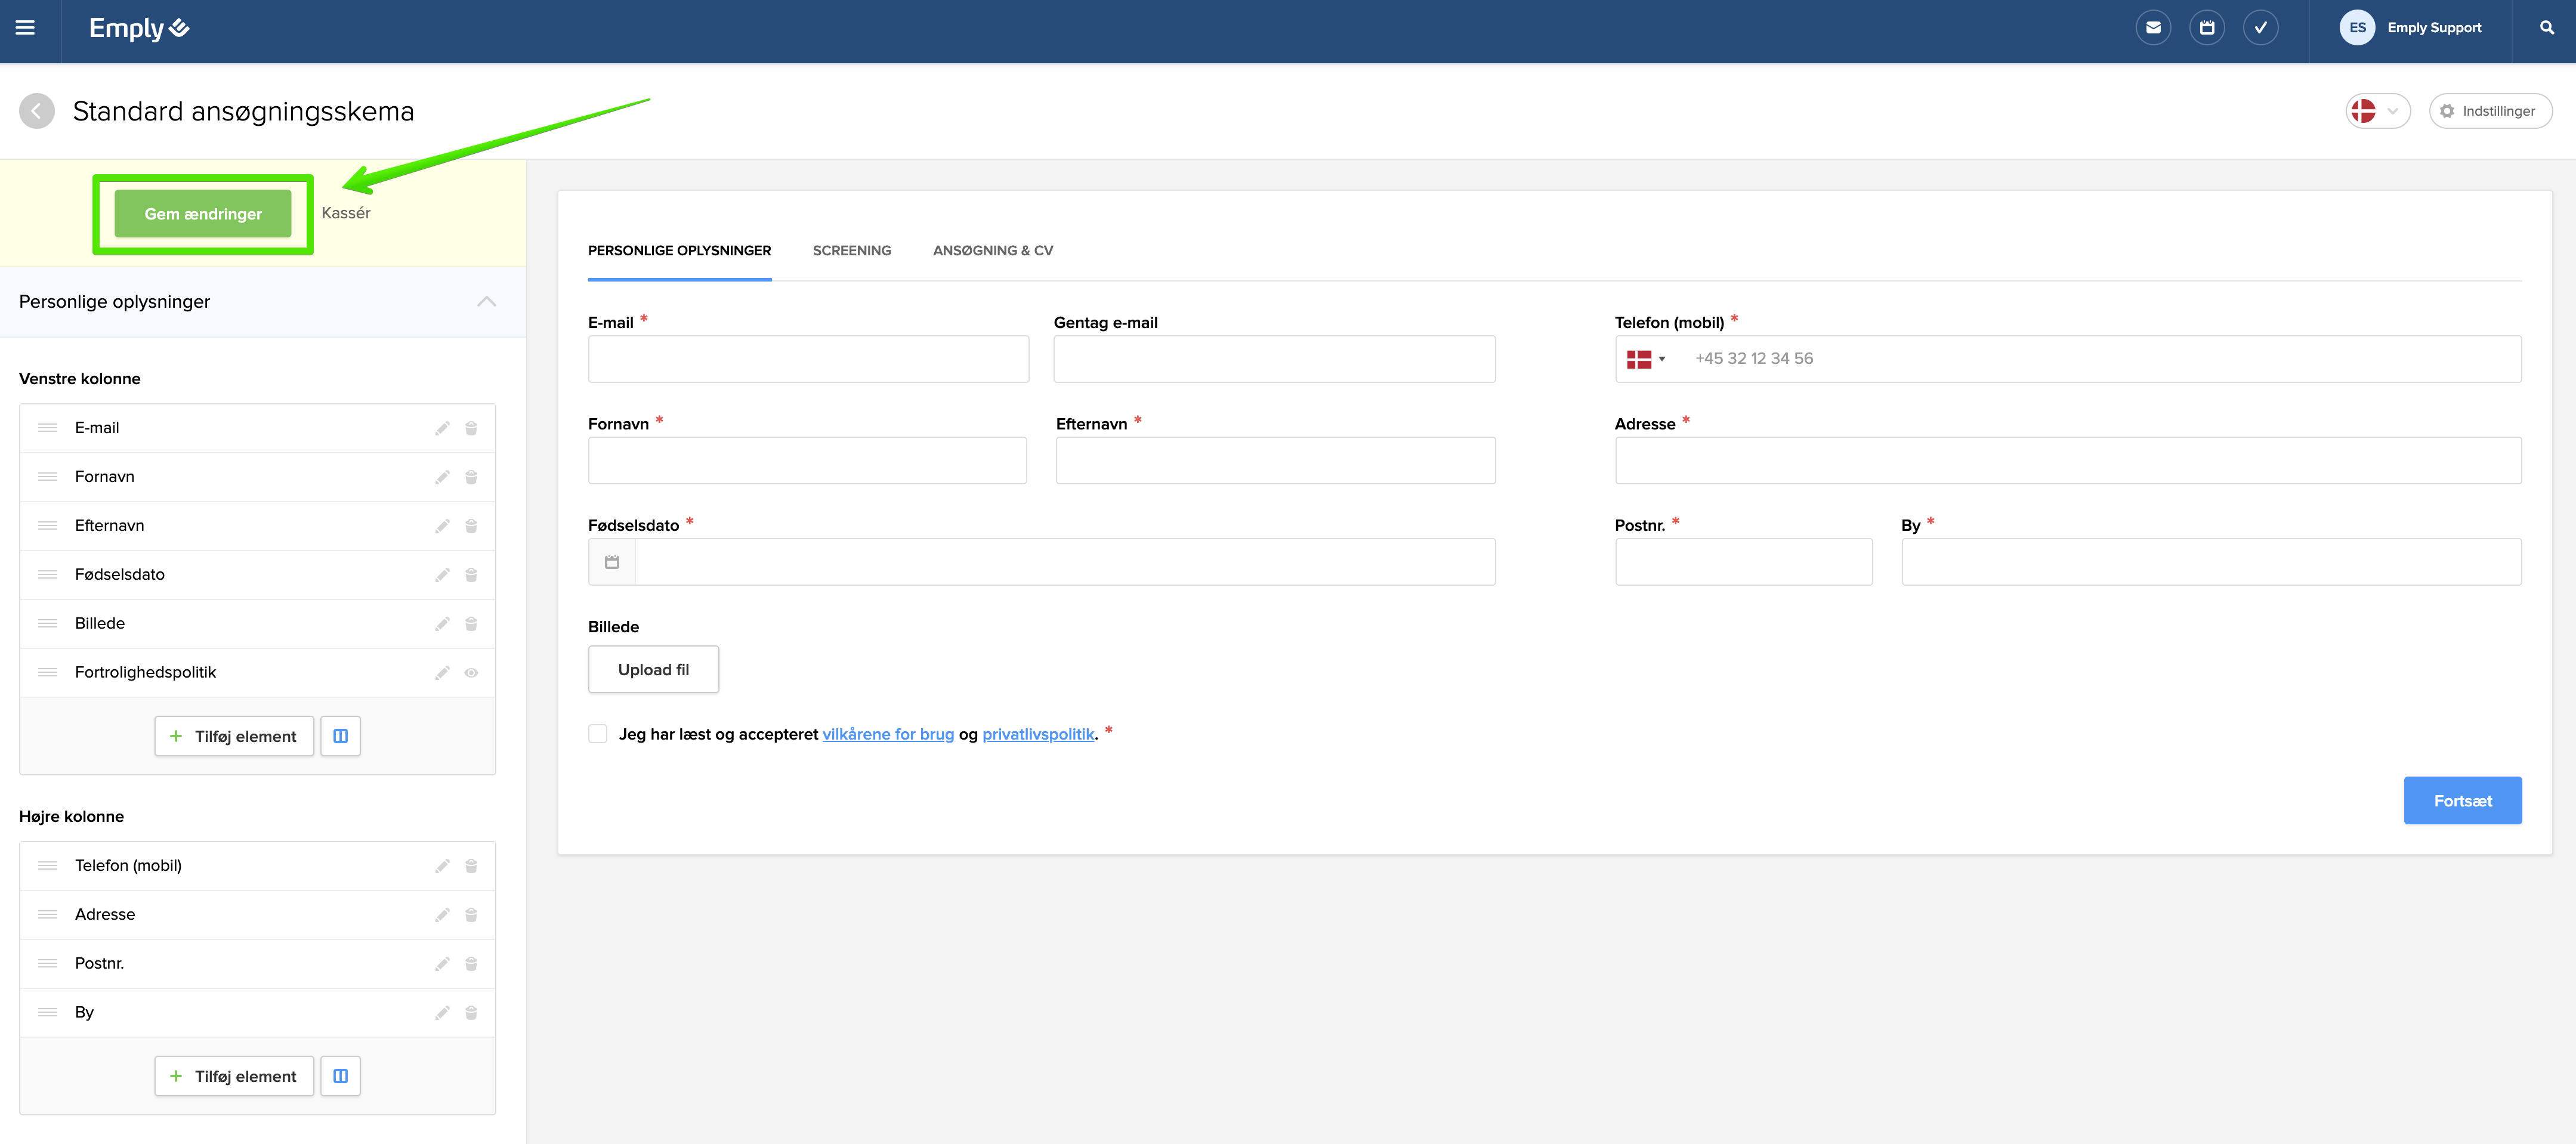This screenshot has width=2576, height=1144.
Task: Click column layout icon under Venstre kolonne
Action: coord(340,736)
